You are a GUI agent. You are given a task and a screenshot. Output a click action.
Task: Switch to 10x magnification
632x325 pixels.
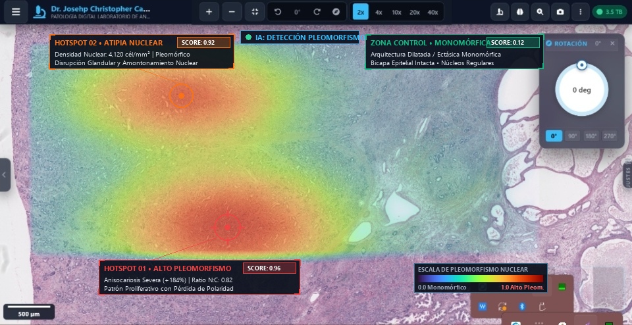click(396, 12)
